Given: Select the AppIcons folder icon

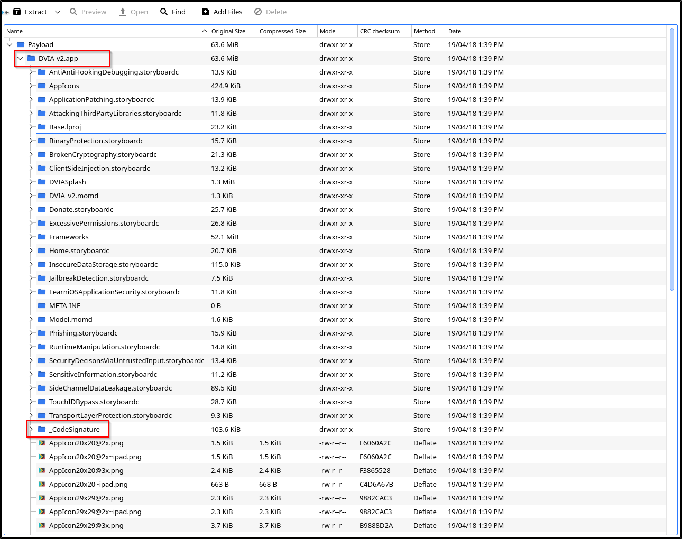Looking at the screenshot, I should click(42, 86).
